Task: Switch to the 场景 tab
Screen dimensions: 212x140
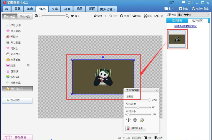Action: [x=79, y=9]
